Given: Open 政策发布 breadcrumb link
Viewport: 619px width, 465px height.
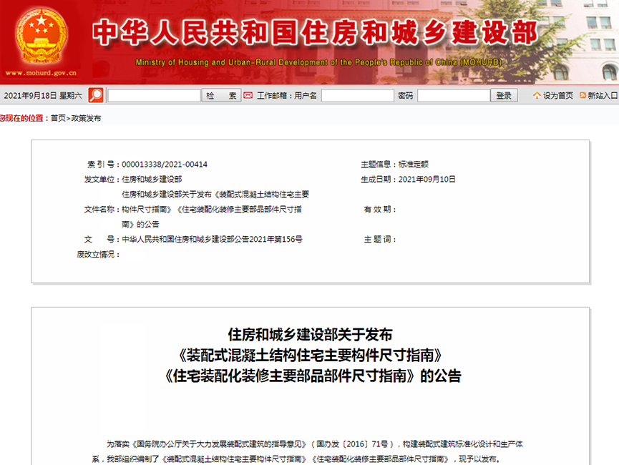Looking at the screenshot, I should 86,118.
